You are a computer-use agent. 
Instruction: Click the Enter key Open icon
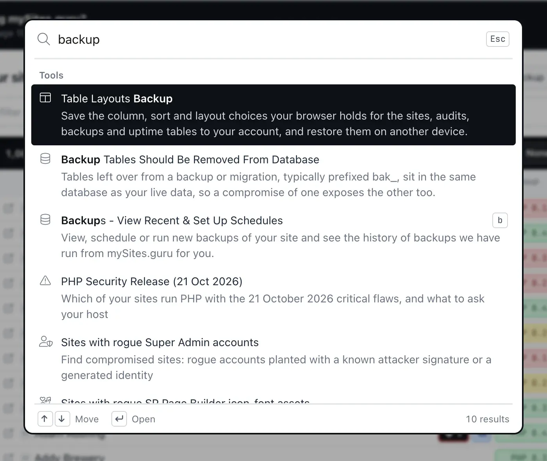(x=119, y=419)
